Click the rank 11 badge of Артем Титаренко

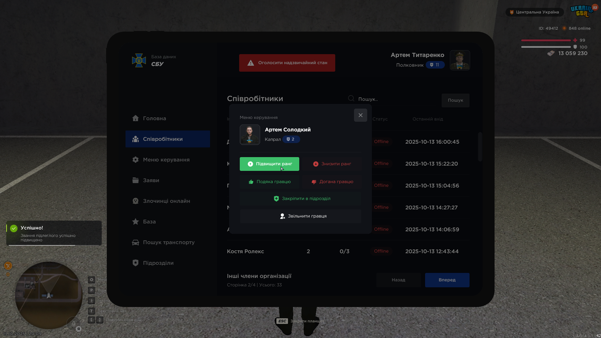tap(435, 65)
